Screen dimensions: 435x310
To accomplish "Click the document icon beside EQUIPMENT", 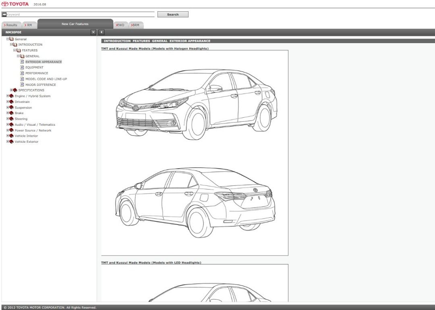I will click(23, 67).
